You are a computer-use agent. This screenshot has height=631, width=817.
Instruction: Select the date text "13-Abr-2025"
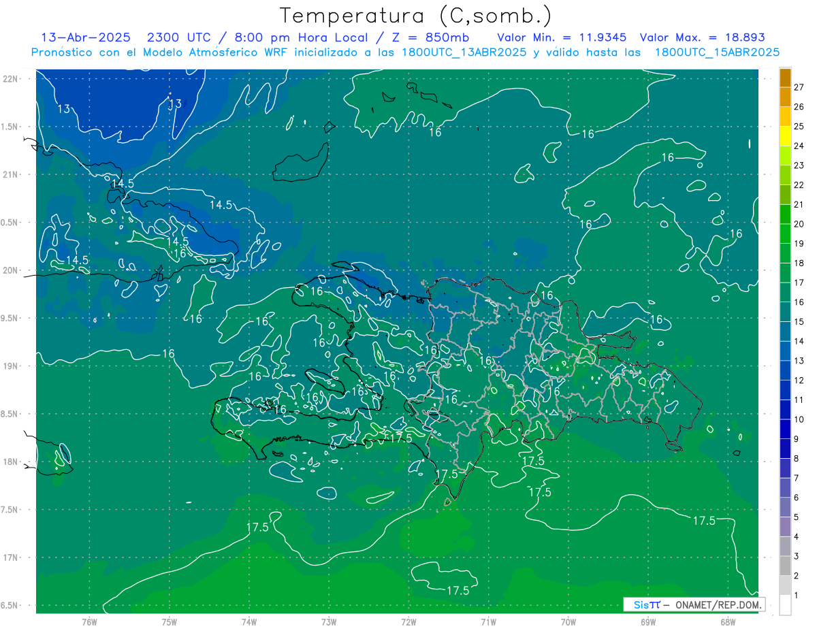[86, 37]
